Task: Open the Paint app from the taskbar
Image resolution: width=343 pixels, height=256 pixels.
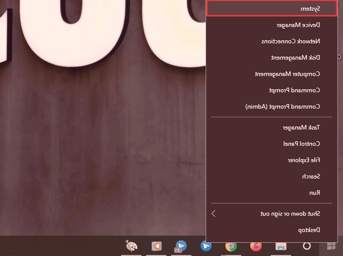Action: [x=131, y=246]
